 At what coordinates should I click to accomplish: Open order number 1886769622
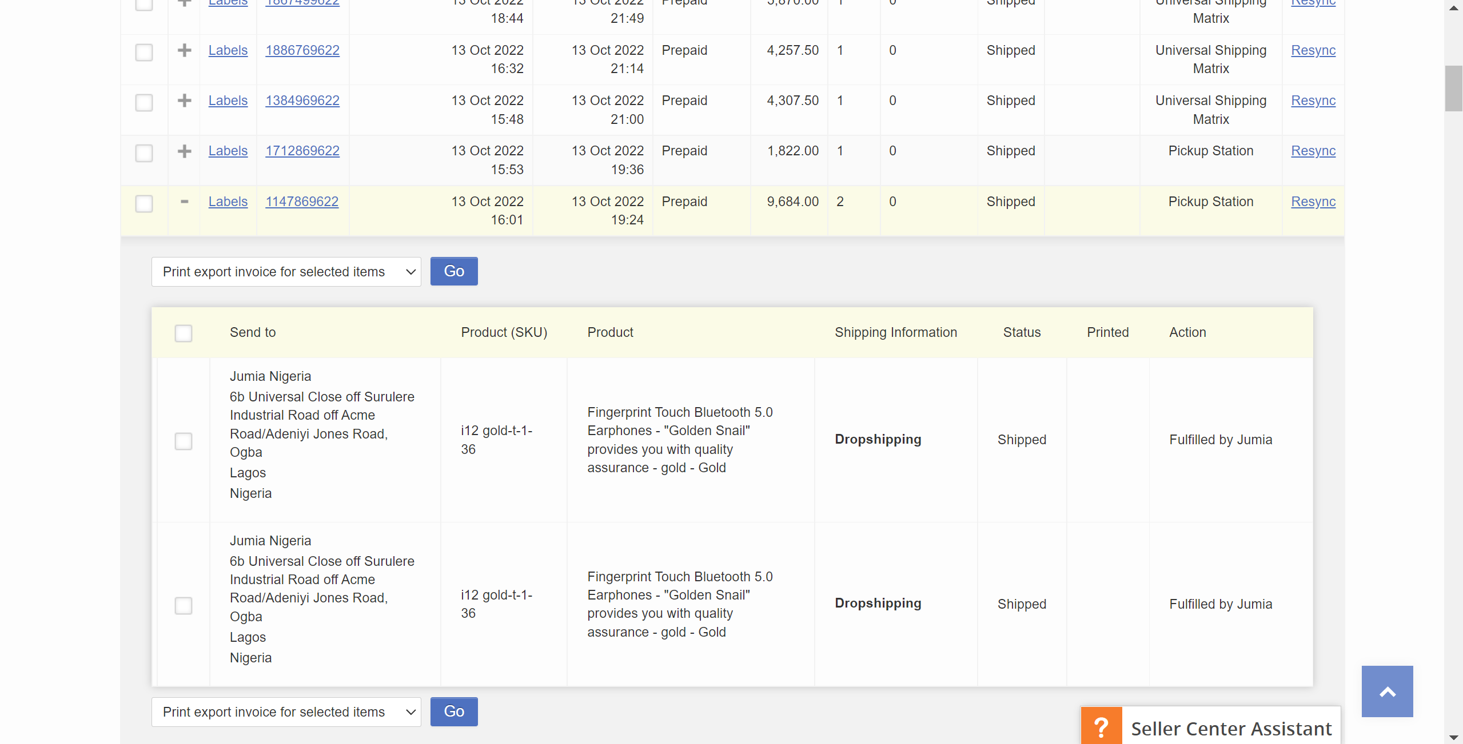coord(302,50)
